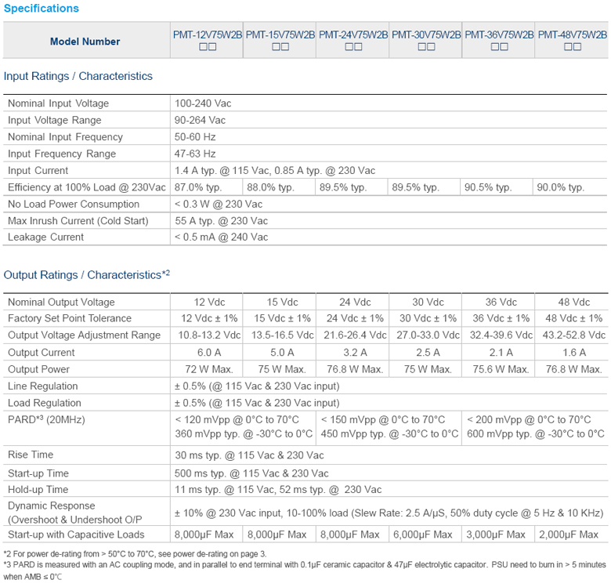Click the *2 footnote superscript in Output Ratings heading
The height and width of the screenshot is (587, 611).
click(x=165, y=273)
